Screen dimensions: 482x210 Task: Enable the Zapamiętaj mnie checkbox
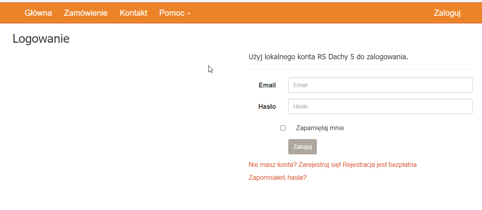(x=283, y=128)
